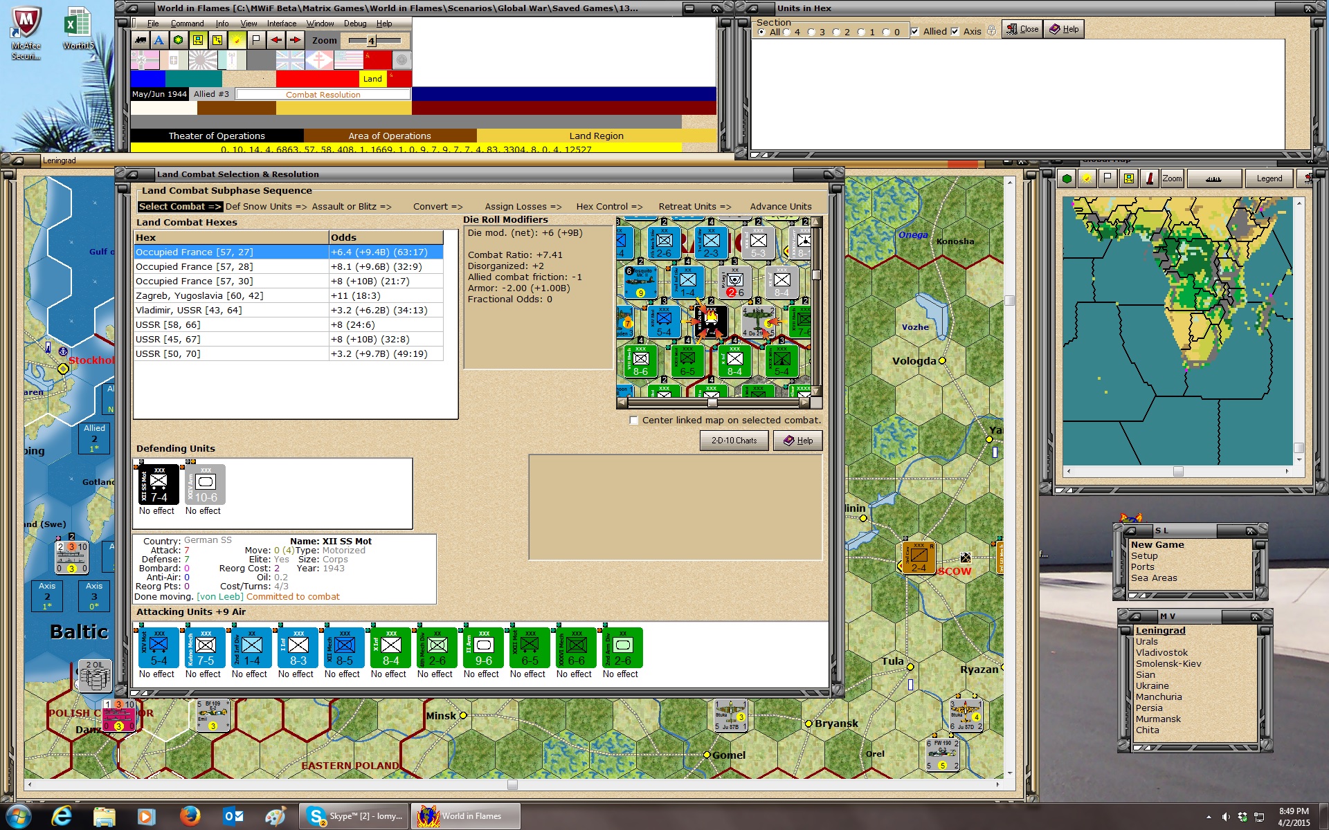
Task: Click the white flag toolbar icon
Action: pyautogui.click(x=256, y=40)
